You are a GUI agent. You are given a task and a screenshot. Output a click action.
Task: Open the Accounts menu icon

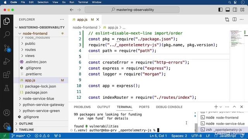[7, 113]
